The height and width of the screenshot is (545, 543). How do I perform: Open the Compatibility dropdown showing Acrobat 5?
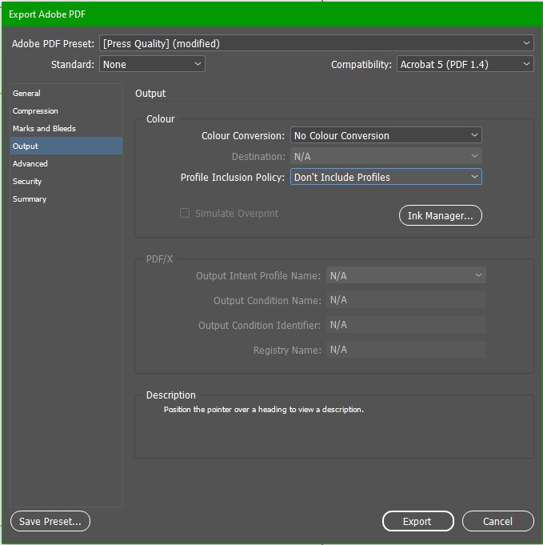(x=465, y=64)
